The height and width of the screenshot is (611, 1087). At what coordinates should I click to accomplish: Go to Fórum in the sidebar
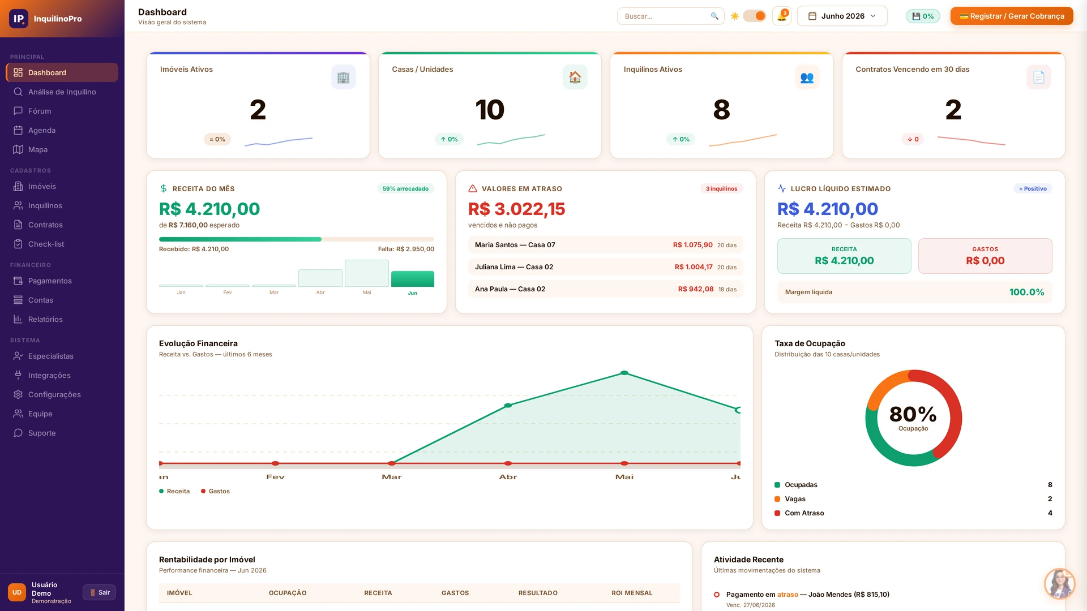62,111
